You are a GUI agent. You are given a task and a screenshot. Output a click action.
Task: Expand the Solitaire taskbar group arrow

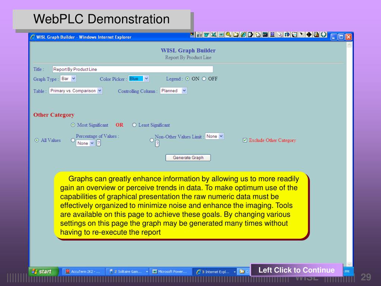tap(147, 271)
